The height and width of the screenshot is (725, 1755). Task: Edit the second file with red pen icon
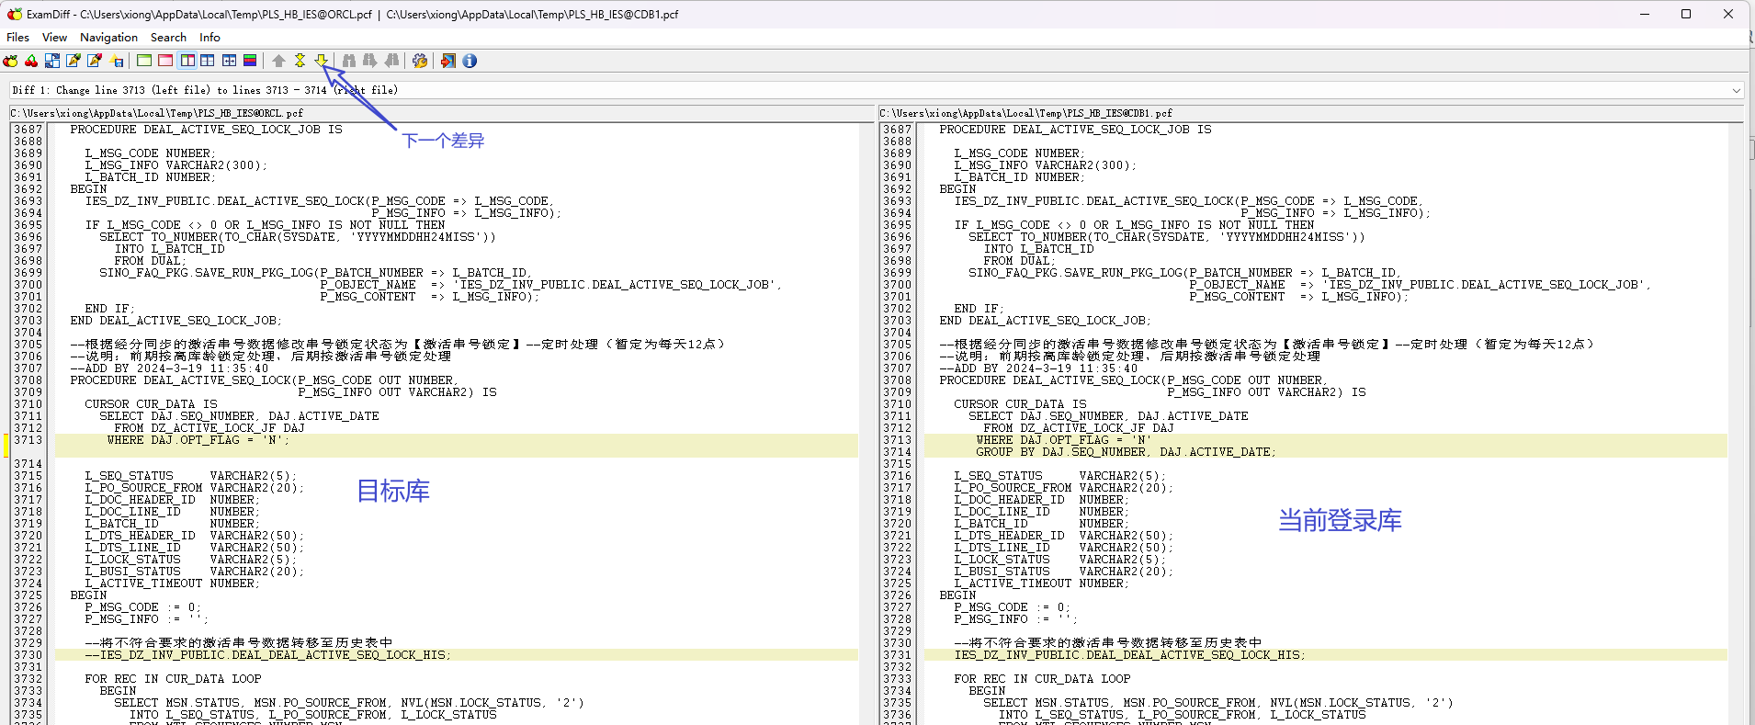[95, 61]
